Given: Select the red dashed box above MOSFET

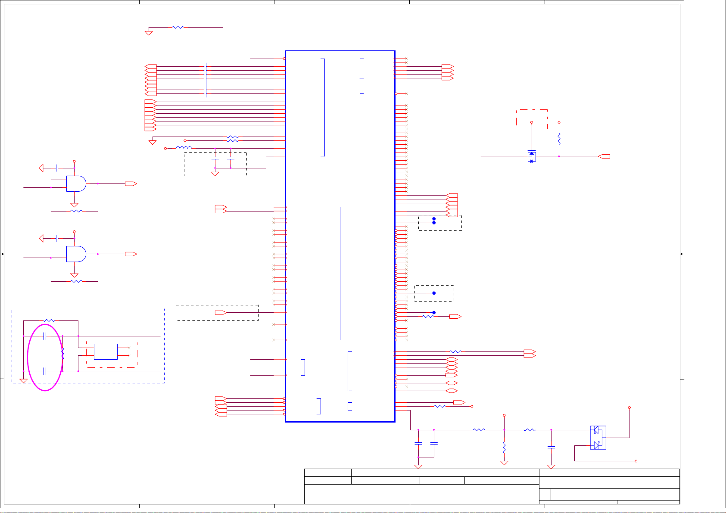Looking at the screenshot, I should [532, 111].
